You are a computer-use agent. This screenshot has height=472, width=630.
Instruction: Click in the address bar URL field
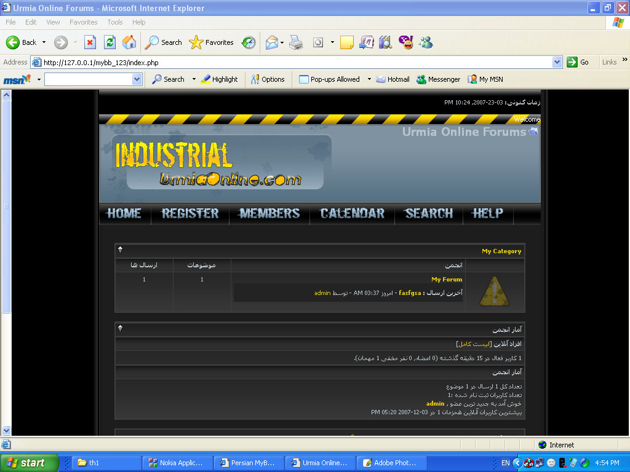click(x=297, y=62)
